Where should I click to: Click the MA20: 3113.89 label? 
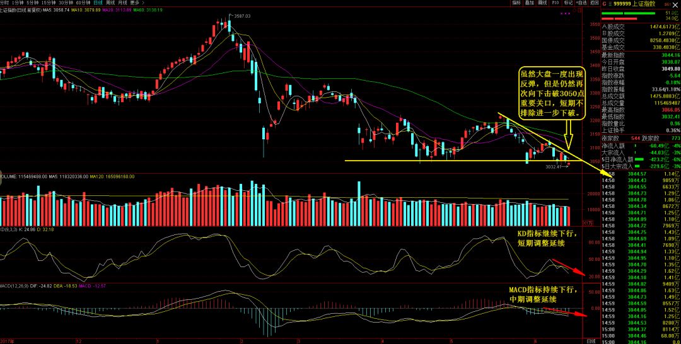click(x=117, y=9)
